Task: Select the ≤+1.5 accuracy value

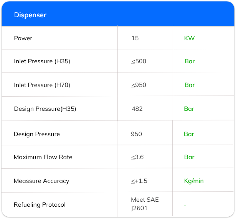Action: [x=139, y=181]
